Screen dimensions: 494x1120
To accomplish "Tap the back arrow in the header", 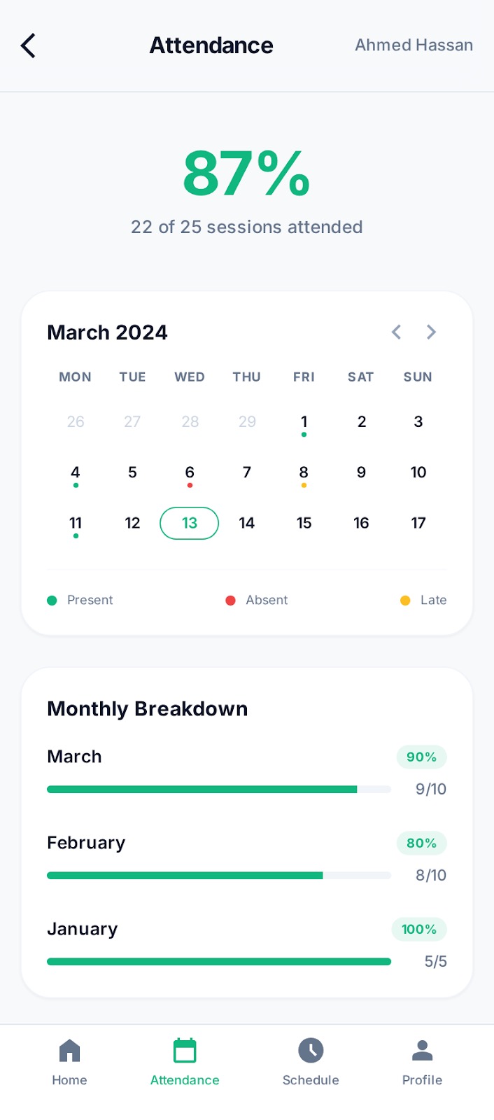I will [x=28, y=45].
